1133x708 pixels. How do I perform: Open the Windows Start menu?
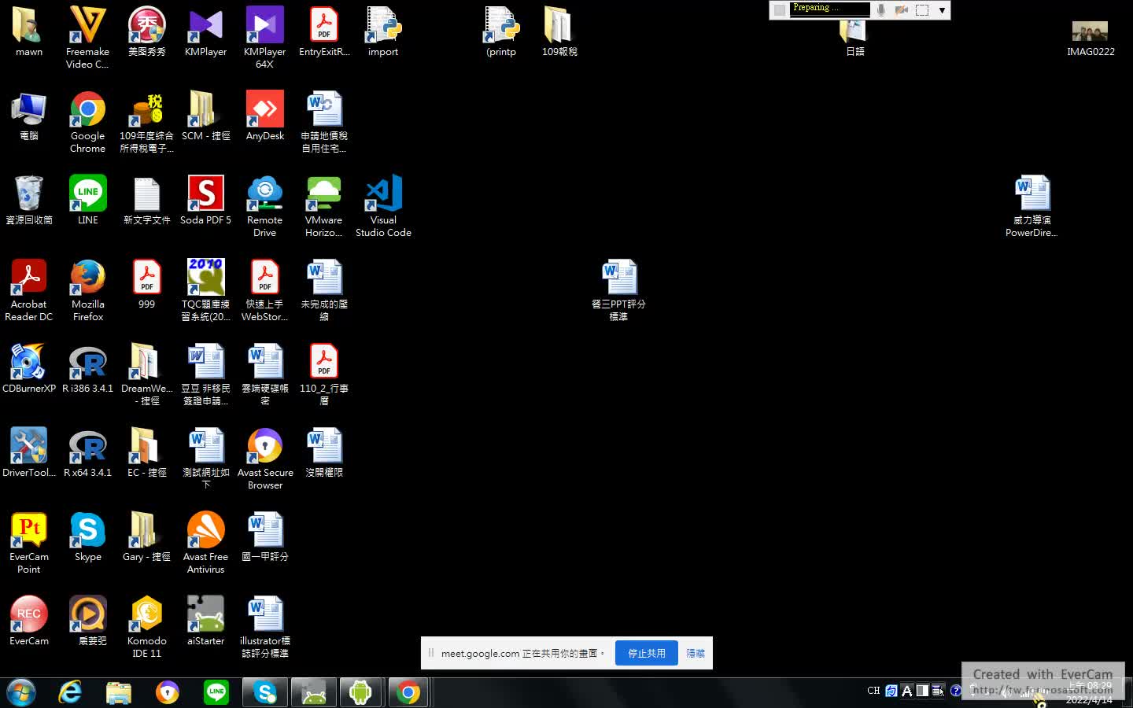(21, 692)
